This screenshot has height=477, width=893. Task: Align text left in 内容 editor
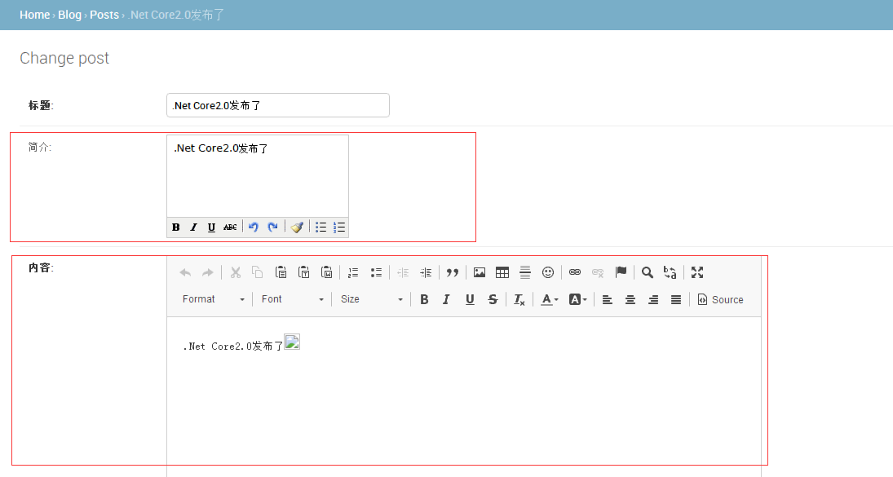pos(607,299)
